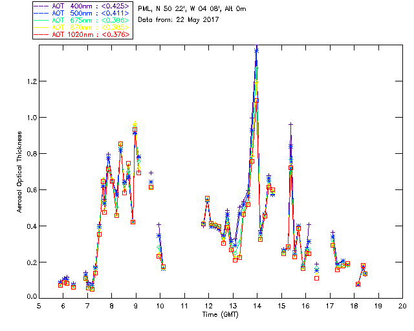414x331 pixels.
Task: Click the red dashed line swatch in legend
Action: point(41,34)
